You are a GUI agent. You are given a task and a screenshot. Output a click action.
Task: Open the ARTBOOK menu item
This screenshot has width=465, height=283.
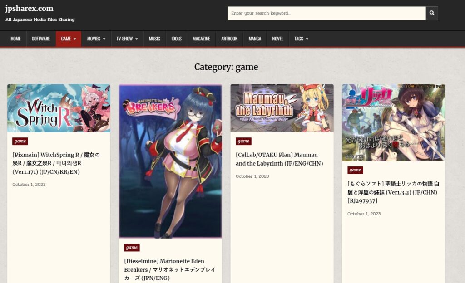click(x=229, y=39)
